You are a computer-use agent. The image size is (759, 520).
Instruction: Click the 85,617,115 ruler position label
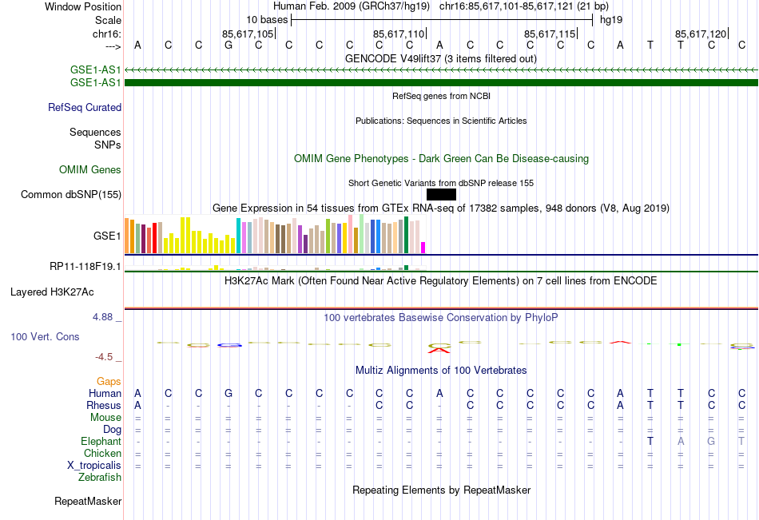click(550, 34)
